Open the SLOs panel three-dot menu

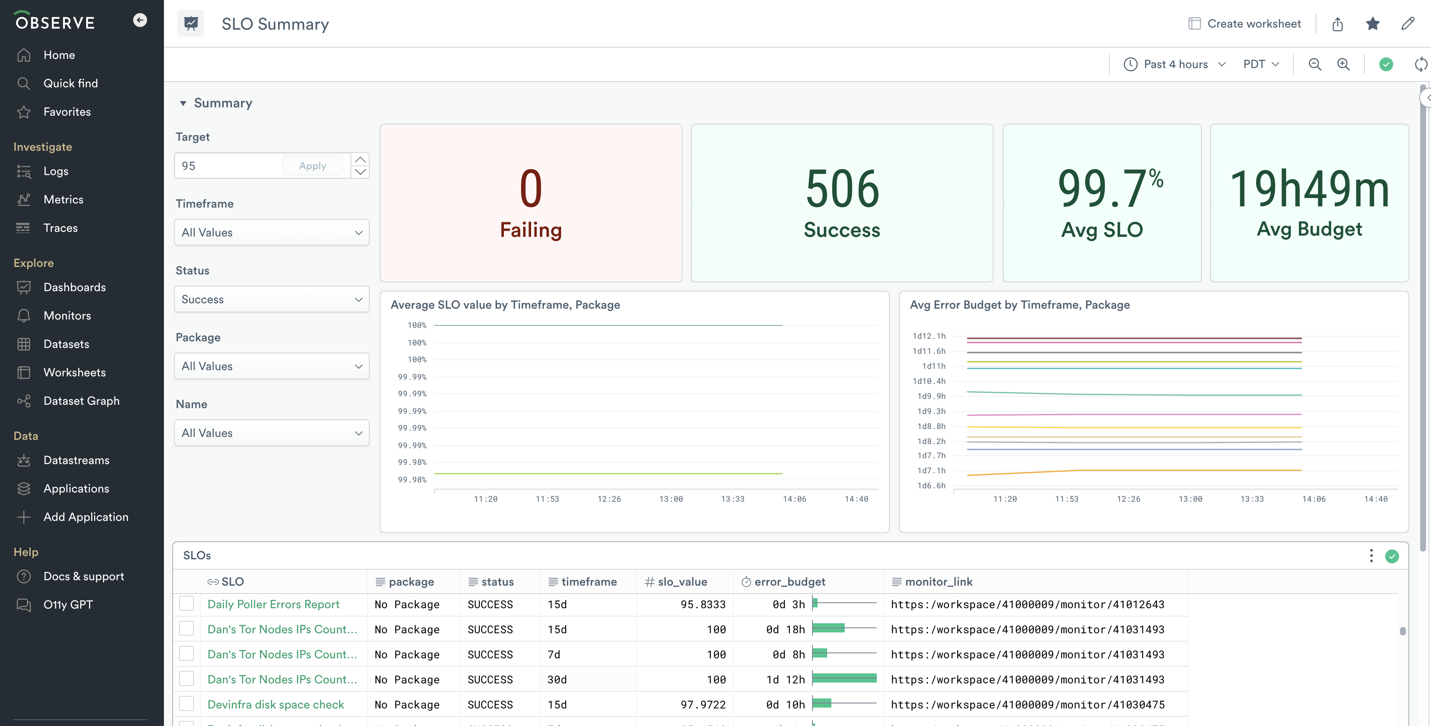click(x=1371, y=556)
